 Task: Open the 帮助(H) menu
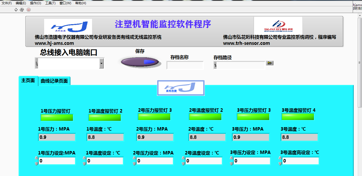pyautogui.click(x=81, y=3)
